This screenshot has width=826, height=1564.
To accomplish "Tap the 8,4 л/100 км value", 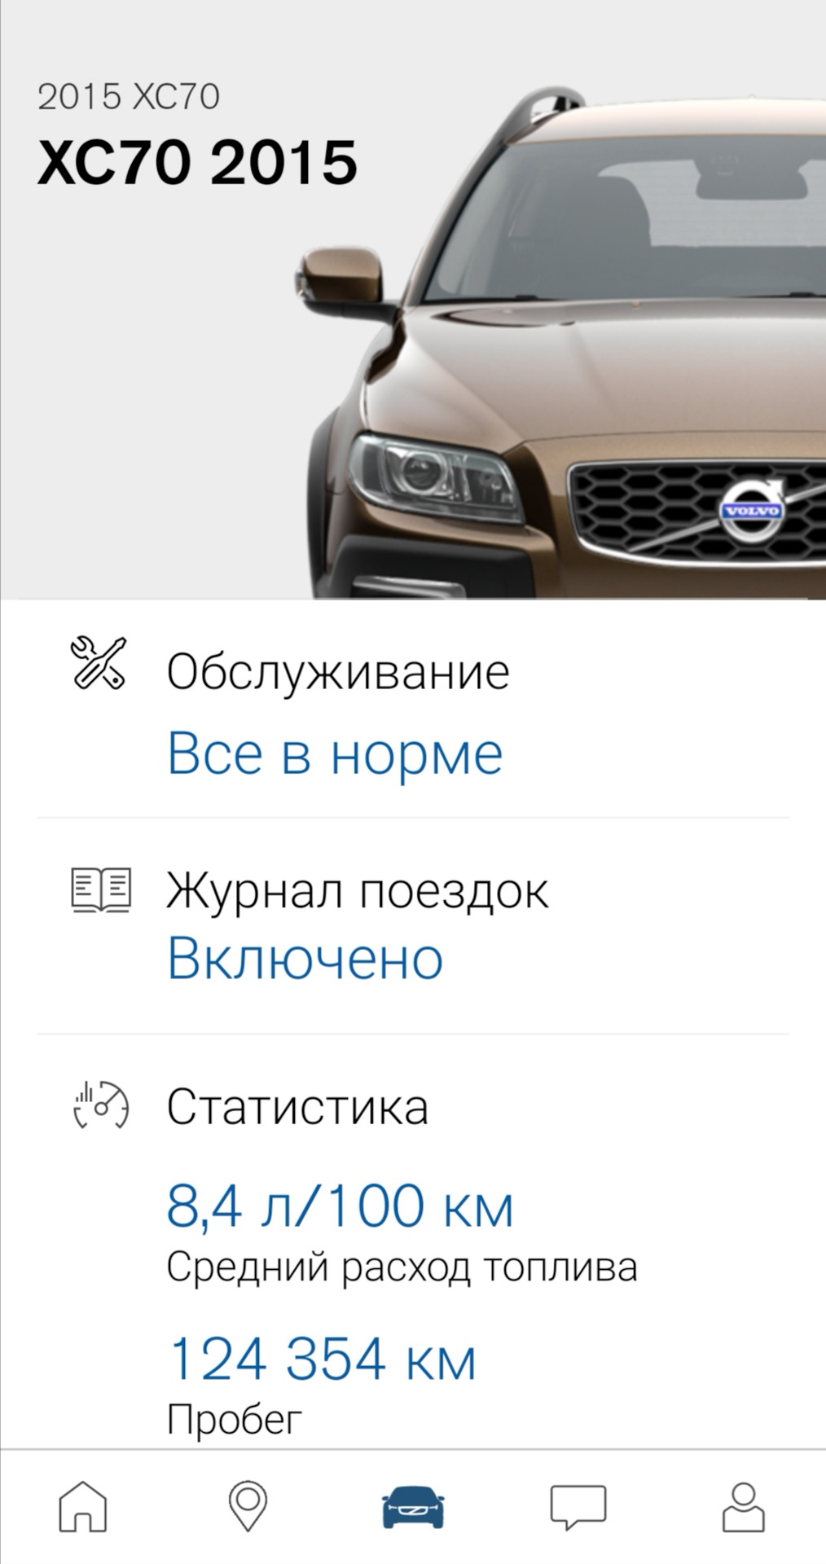I will [x=341, y=1206].
